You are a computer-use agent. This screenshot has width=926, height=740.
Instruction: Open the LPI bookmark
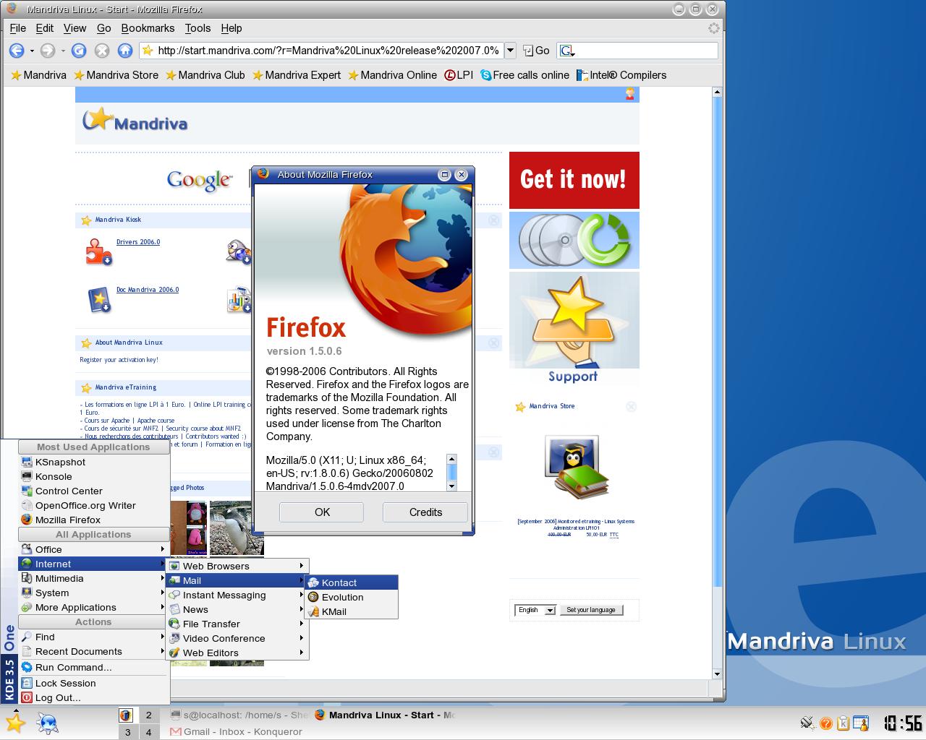[459, 75]
